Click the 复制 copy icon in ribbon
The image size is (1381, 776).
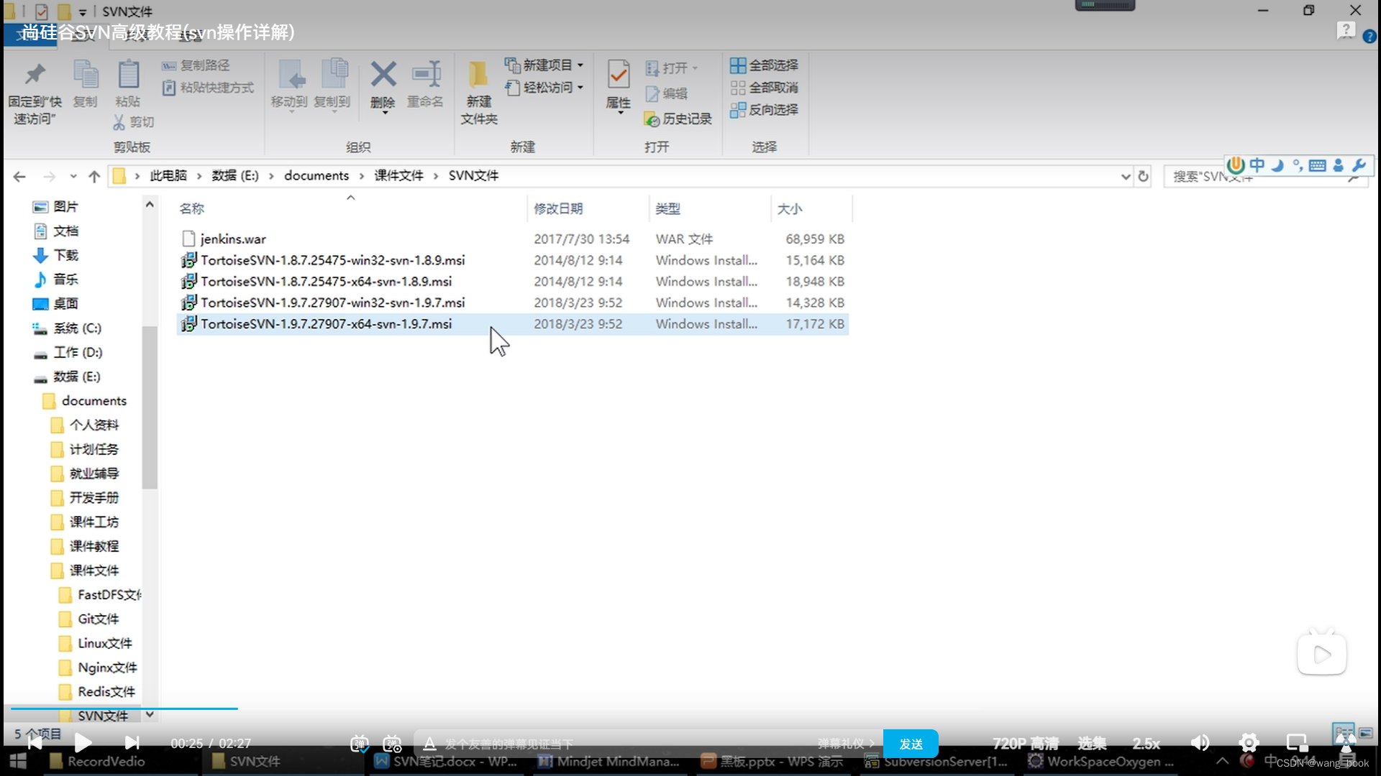(x=86, y=74)
